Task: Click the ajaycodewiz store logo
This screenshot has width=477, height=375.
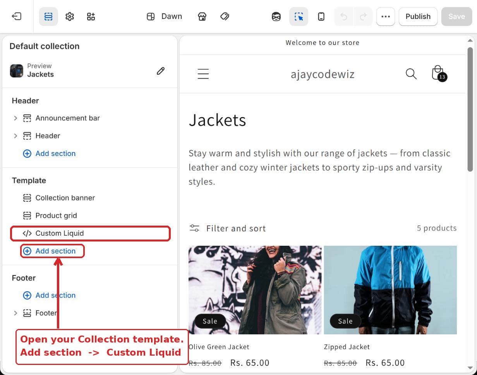Action: point(323,74)
